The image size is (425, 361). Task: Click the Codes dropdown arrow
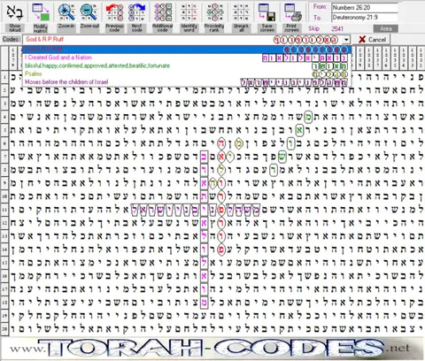pos(346,40)
